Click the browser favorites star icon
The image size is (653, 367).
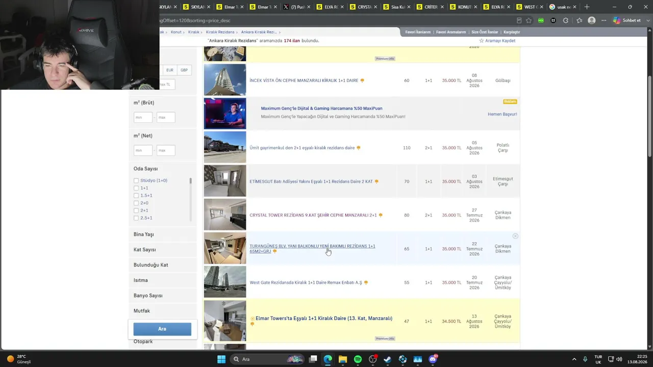pos(529,20)
